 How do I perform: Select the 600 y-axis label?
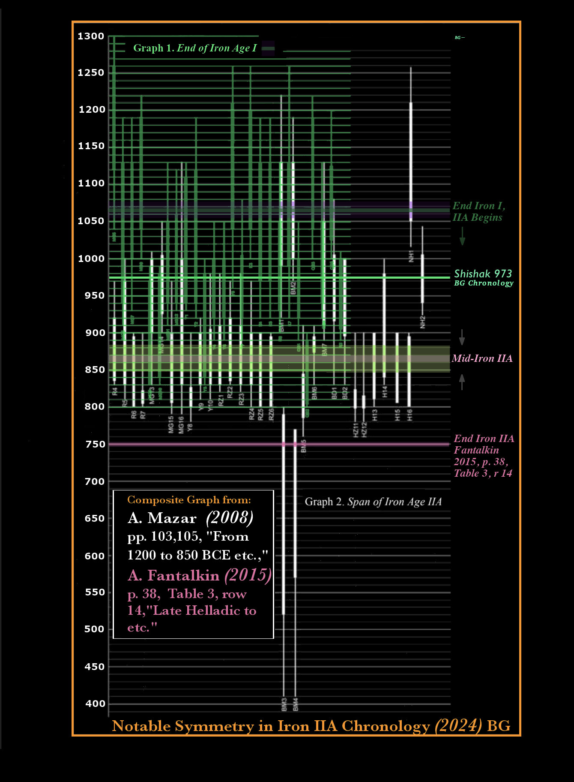[95, 556]
